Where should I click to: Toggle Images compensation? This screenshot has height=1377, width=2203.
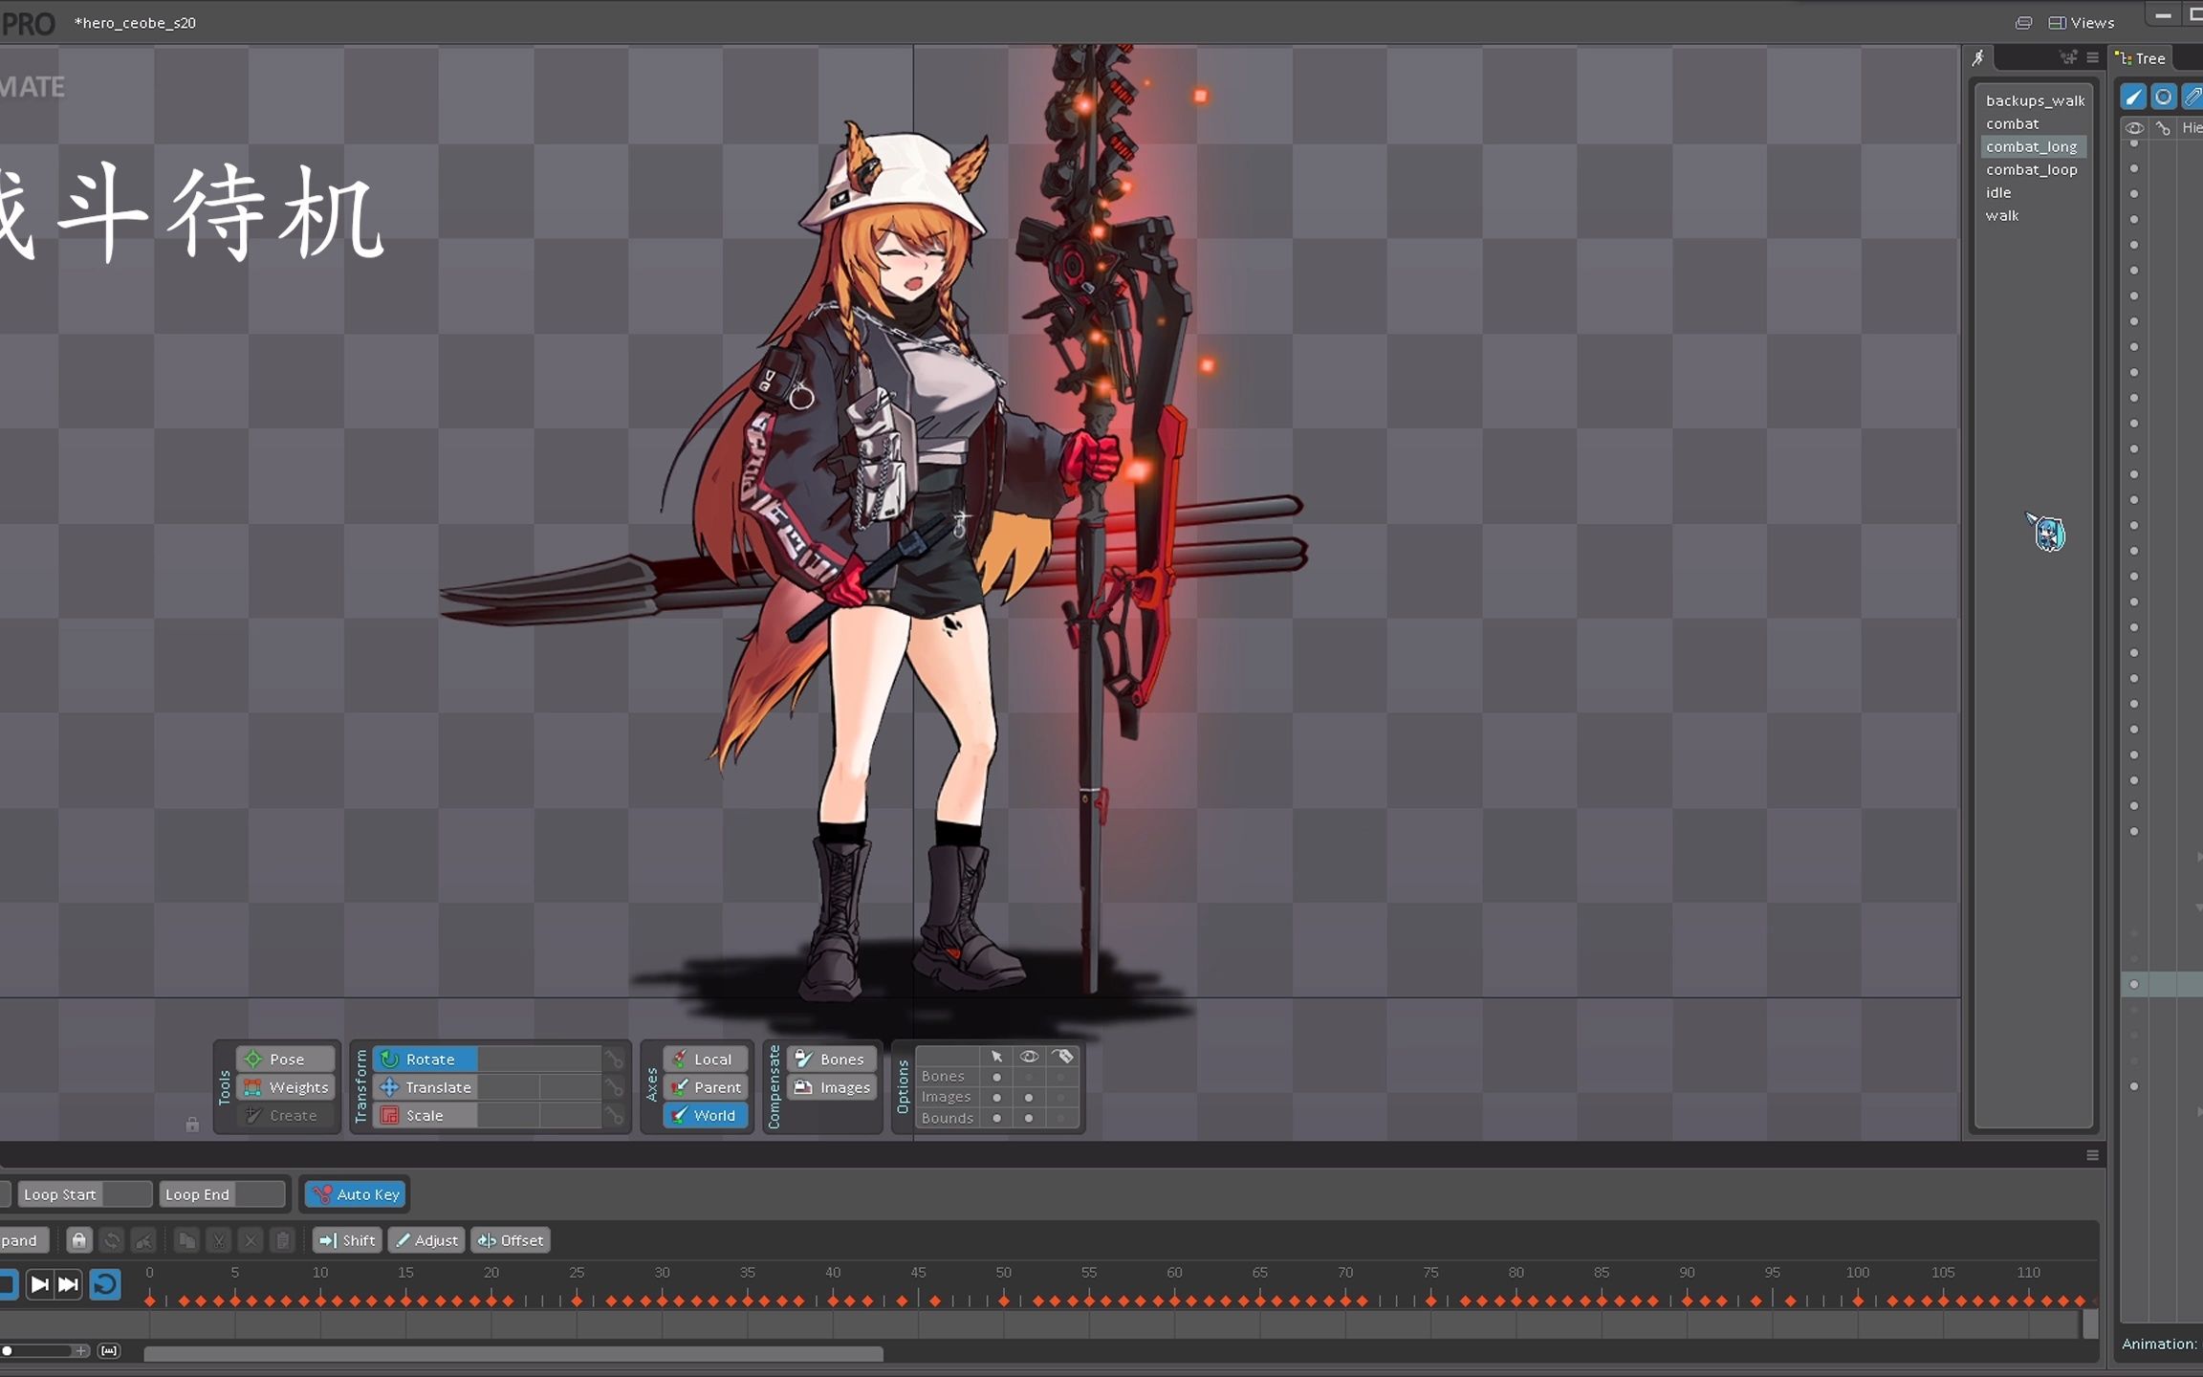click(x=831, y=1087)
